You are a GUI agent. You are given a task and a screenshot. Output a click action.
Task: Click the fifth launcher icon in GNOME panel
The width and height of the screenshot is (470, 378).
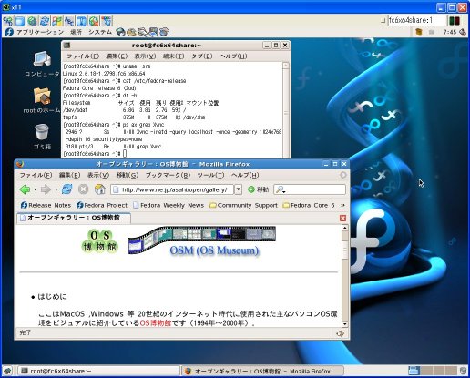pos(164,32)
